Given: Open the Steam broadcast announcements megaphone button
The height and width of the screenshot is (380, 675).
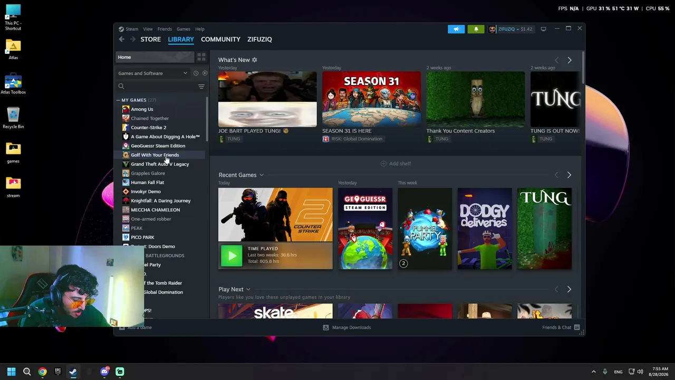Looking at the screenshot, I should [x=456, y=29].
